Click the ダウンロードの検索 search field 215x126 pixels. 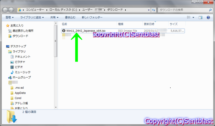[183, 10]
